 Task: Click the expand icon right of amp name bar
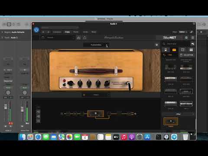tap(109, 95)
